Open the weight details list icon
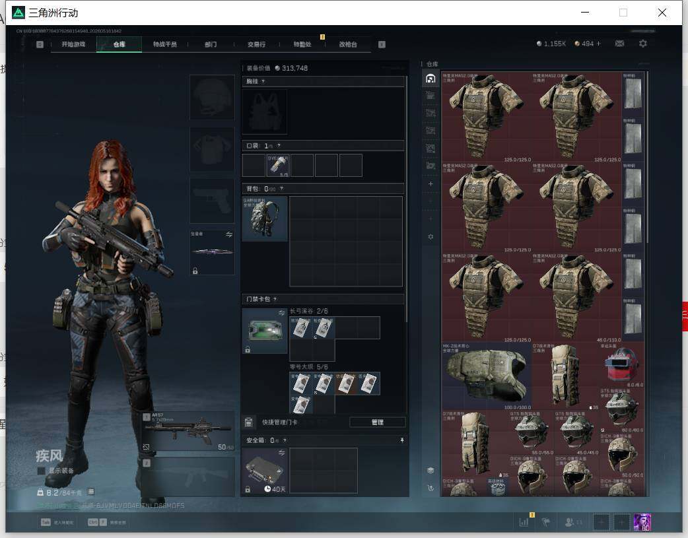Viewport: 688px width, 538px height. pyautogui.click(x=91, y=492)
